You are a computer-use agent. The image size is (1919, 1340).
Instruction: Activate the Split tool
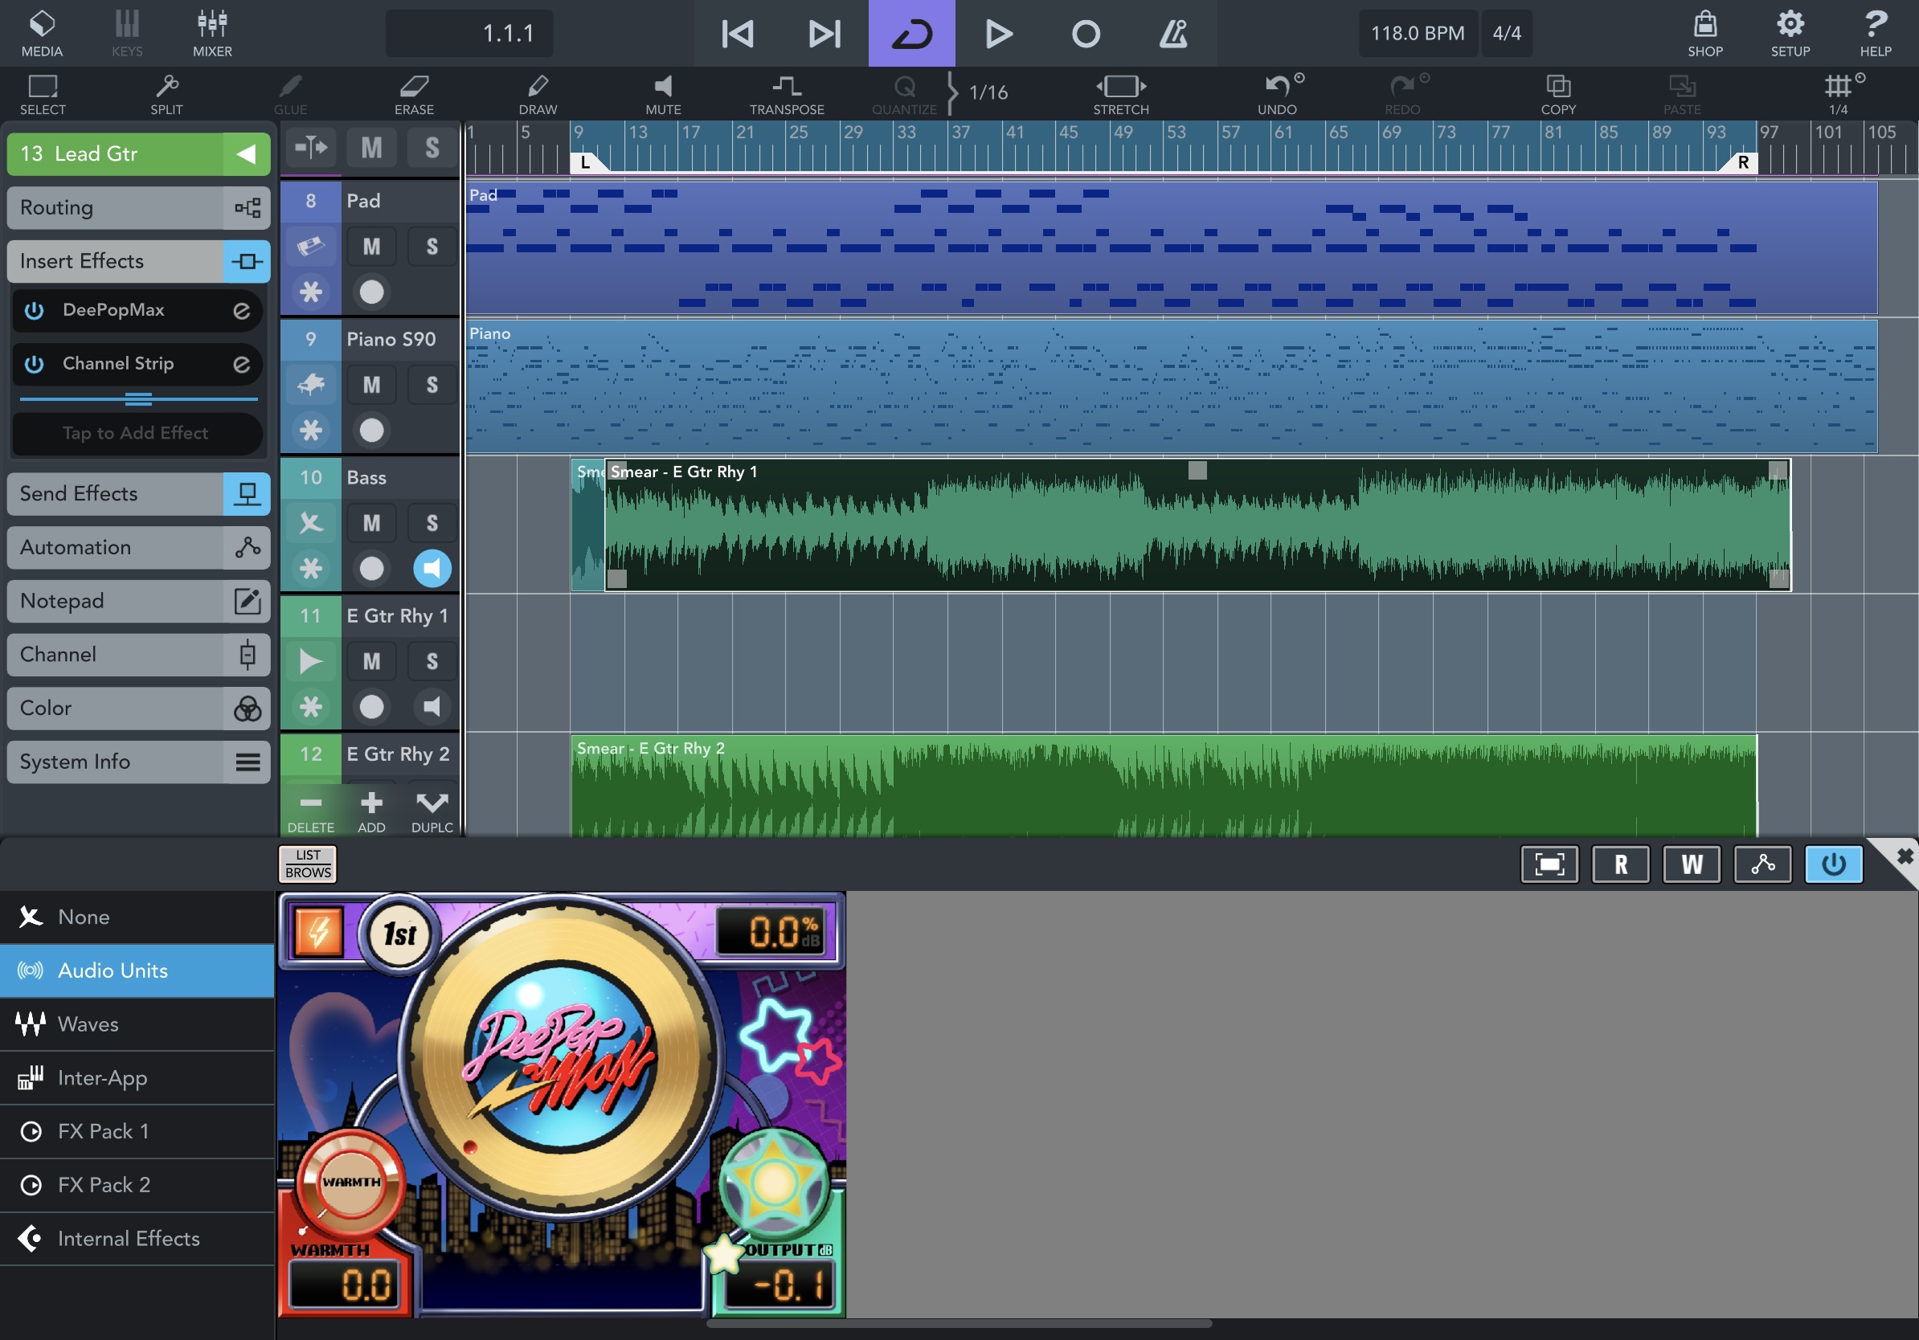166,95
